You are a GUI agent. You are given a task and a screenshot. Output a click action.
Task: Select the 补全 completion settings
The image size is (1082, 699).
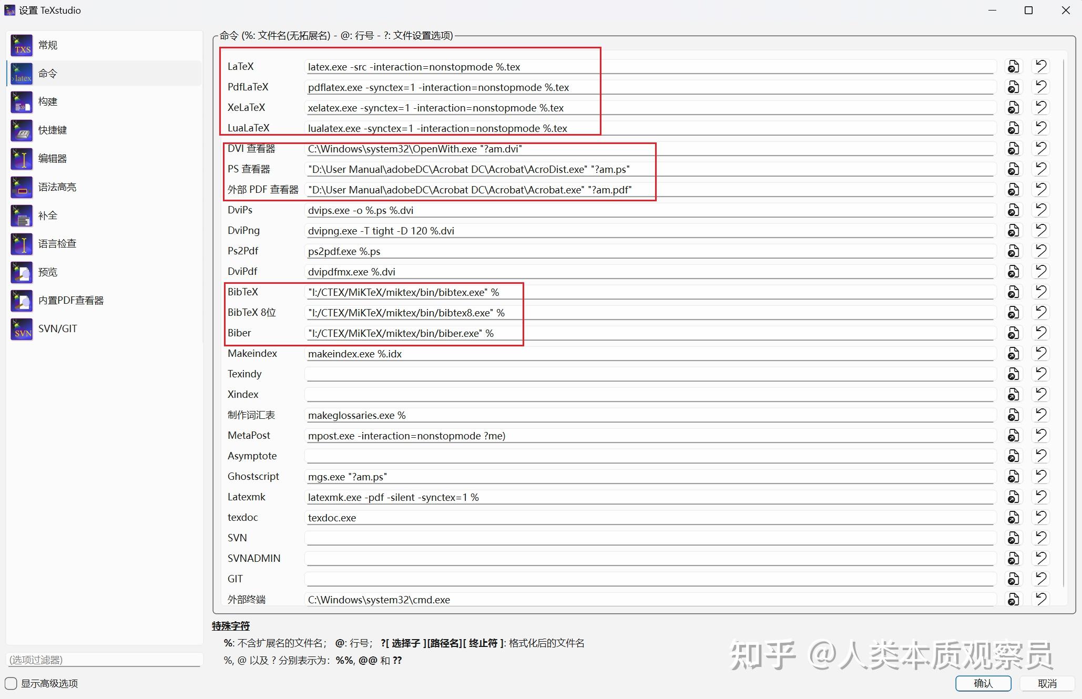[47, 215]
